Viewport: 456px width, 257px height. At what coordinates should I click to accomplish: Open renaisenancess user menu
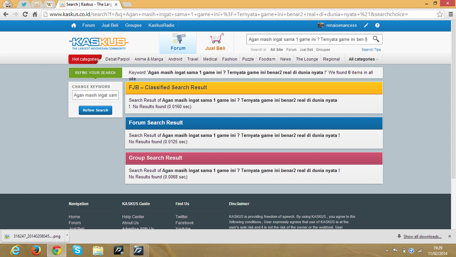pyautogui.click(x=337, y=25)
